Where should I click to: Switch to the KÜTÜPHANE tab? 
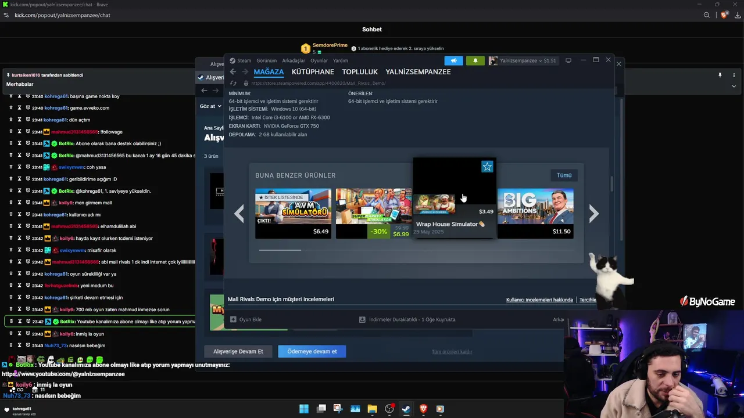[313, 72]
